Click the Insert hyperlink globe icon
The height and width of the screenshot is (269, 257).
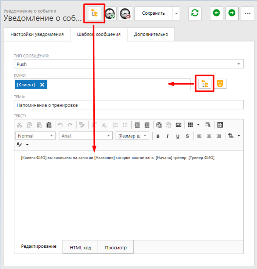point(159,125)
